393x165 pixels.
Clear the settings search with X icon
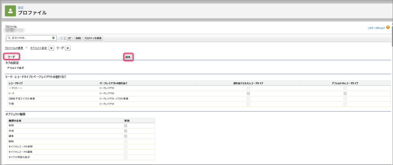tap(54, 38)
